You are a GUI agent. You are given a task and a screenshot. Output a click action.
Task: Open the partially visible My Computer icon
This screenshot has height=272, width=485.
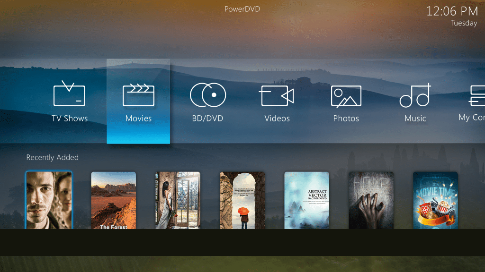click(476, 96)
